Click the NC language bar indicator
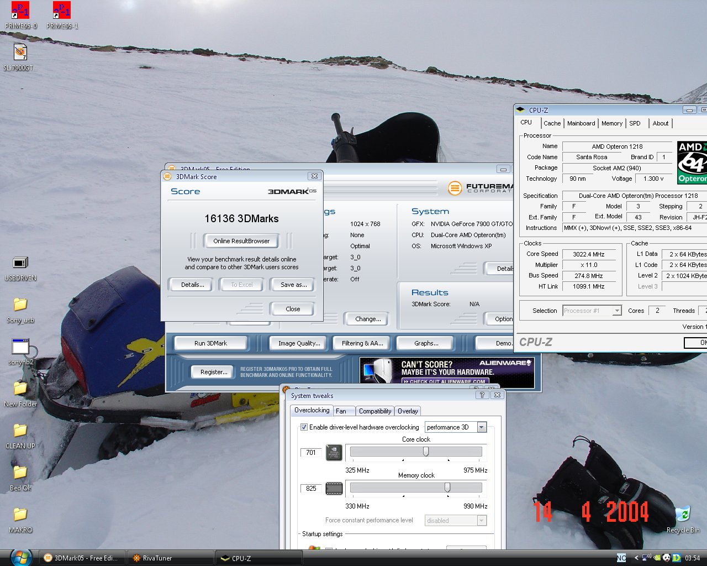Viewport: 707px width, 566px height. click(621, 558)
